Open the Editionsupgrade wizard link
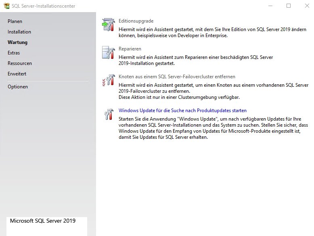The width and height of the screenshot is (314, 236). tap(136, 21)
